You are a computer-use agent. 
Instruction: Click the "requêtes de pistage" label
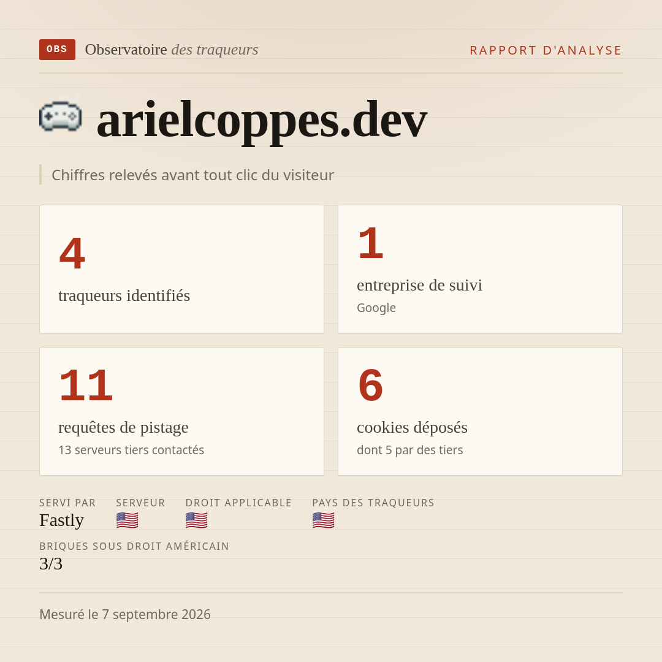[123, 427]
